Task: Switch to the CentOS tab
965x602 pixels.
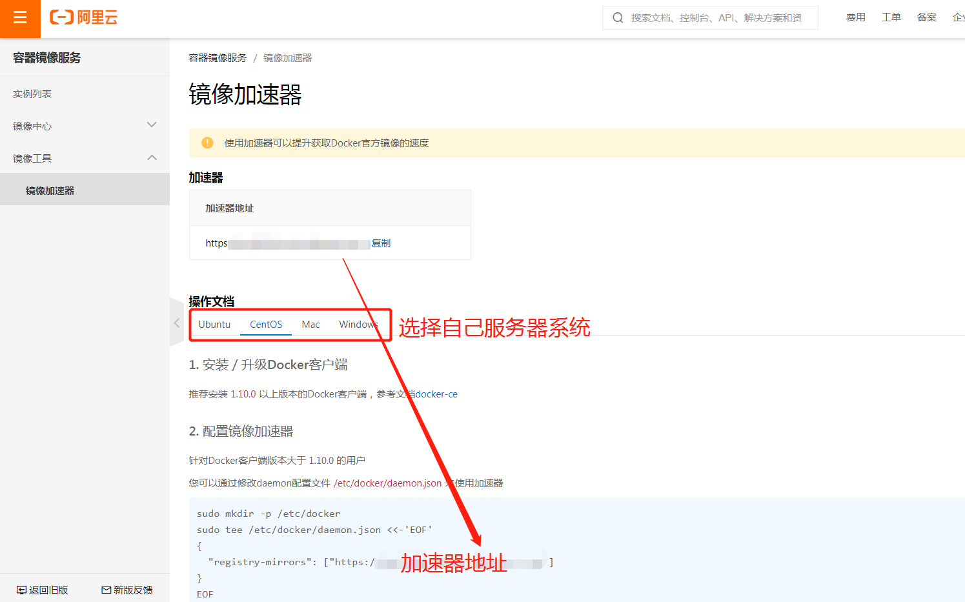Action: [x=266, y=325]
